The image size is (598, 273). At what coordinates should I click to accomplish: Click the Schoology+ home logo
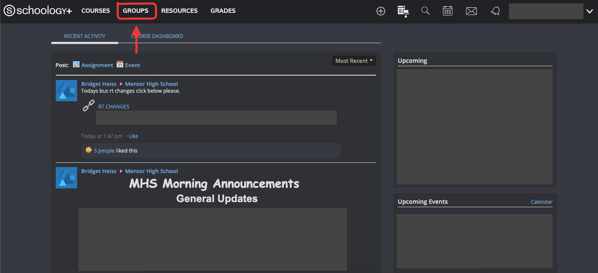point(38,11)
